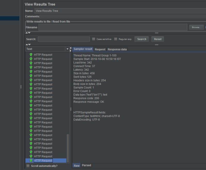This screenshot has width=206, height=170.
Task: Switch to the Parsed result view
Action: pos(86,165)
